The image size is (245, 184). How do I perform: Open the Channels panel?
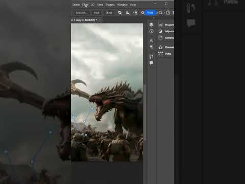point(166,47)
